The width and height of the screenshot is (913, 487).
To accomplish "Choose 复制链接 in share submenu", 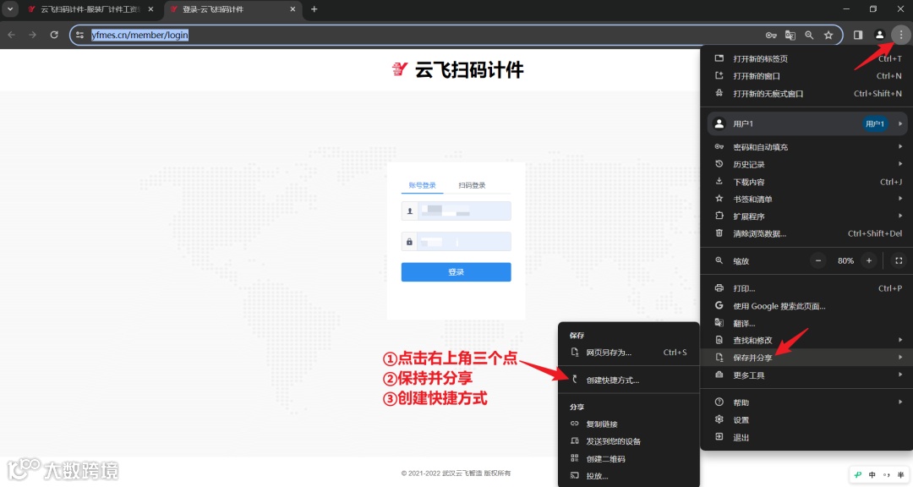I will [x=629, y=424].
